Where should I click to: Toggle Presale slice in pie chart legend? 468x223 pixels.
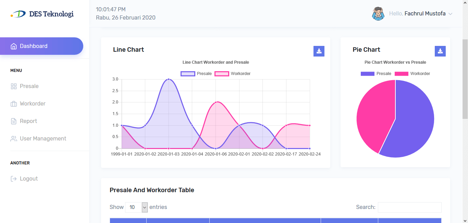(x=376, y=74)
